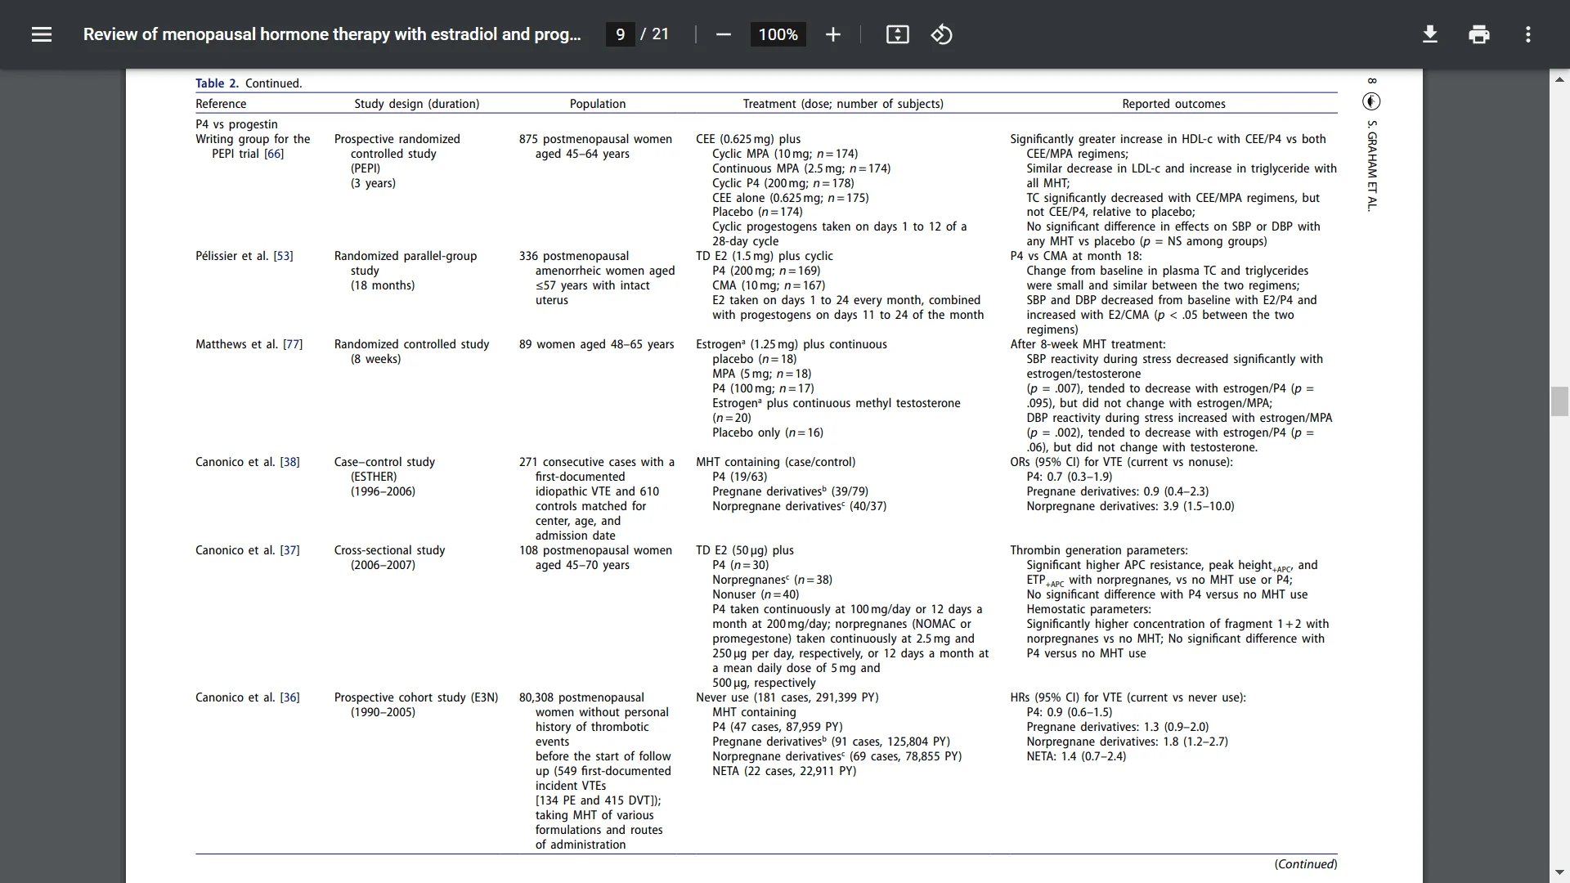This screenshot has width=1570, height=883.
Task: Zoom in with the plus button
Action: (x=832, y=34)
